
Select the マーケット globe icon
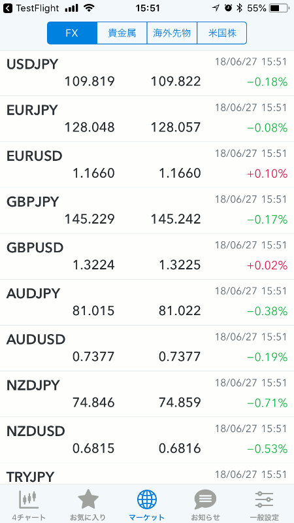click(x=147, y=499)
